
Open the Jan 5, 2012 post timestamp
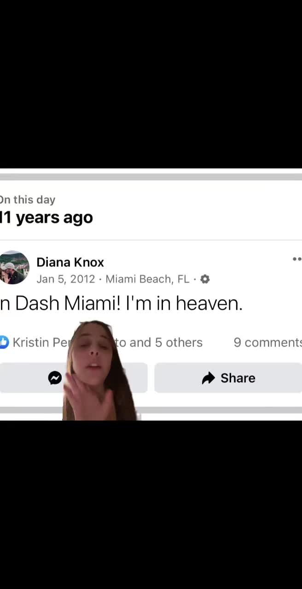point(66,279)
